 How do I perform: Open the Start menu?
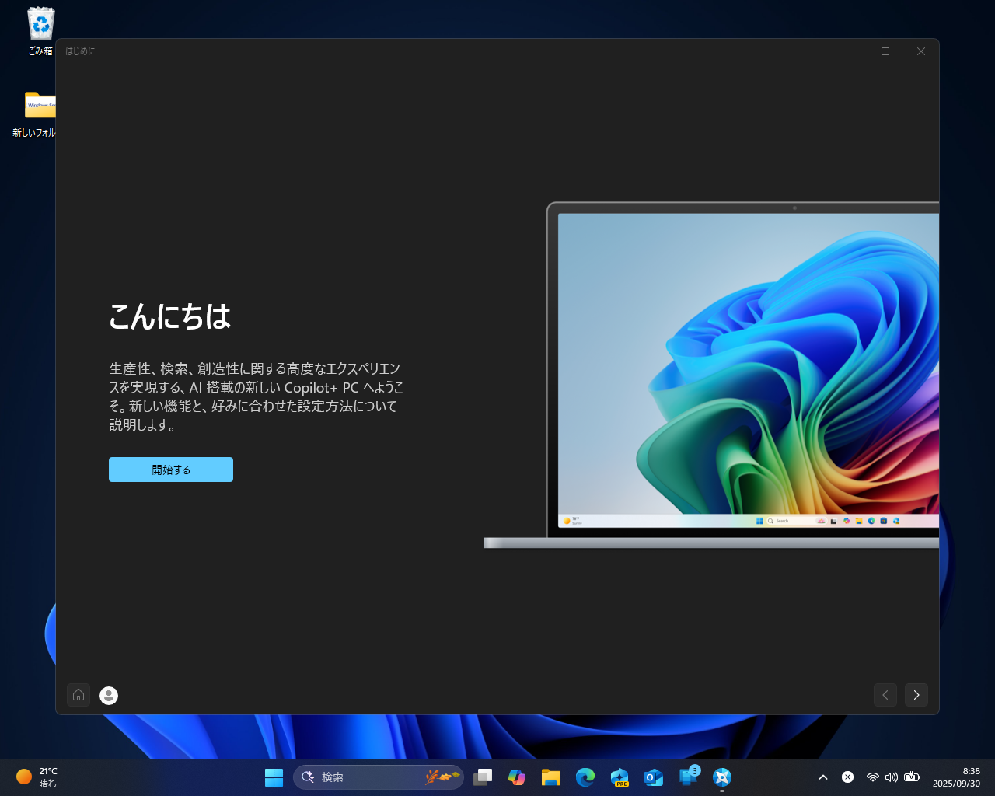click(x=274, y=777)
